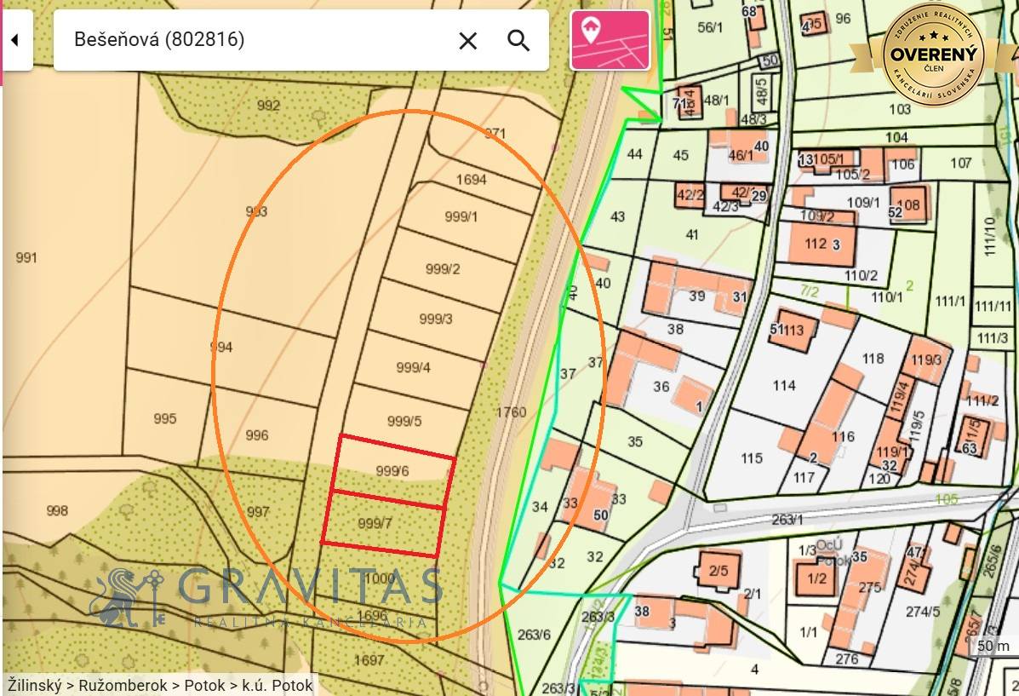Click the magnifying glass search icon
The image size is (1019, 696).
point(518,40)
